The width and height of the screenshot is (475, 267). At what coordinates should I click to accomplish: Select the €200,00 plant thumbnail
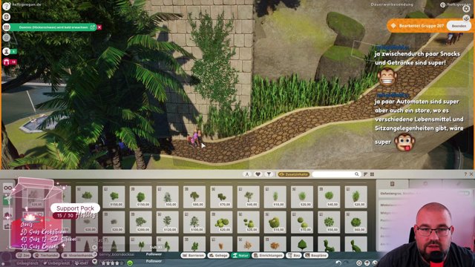(140, 222)
